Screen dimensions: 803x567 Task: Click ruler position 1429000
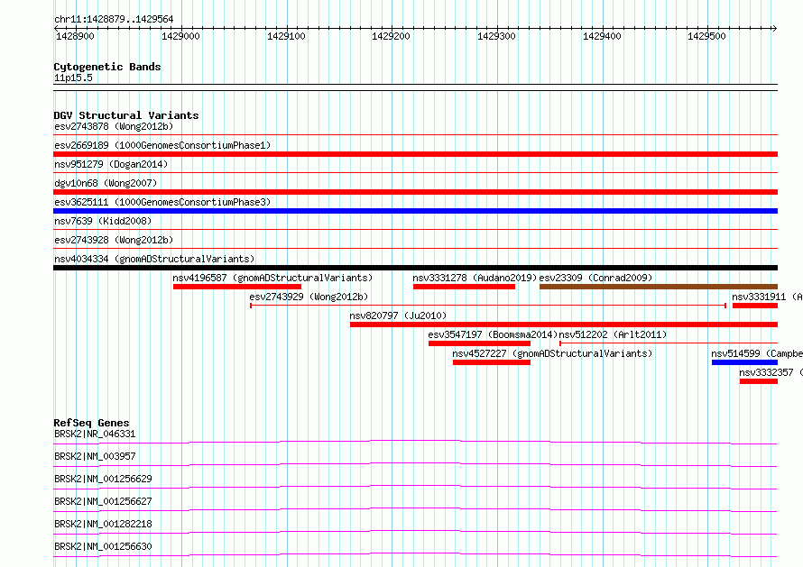pos(180,36)
